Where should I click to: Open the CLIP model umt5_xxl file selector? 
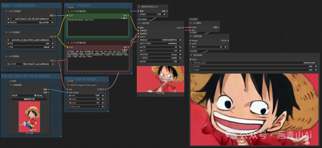(x=31, y=40)
